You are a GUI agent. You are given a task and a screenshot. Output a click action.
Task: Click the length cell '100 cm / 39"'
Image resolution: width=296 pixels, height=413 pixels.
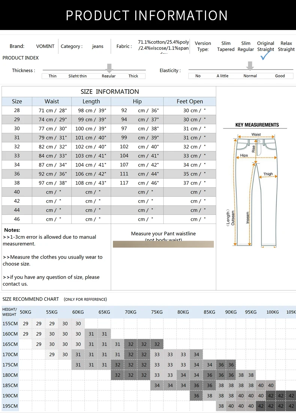click(x=91, y=129)
